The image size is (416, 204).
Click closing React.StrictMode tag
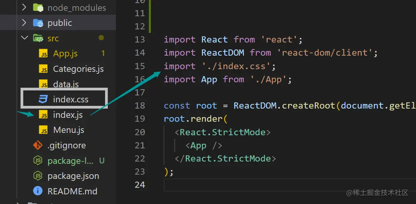pos(225,158)
